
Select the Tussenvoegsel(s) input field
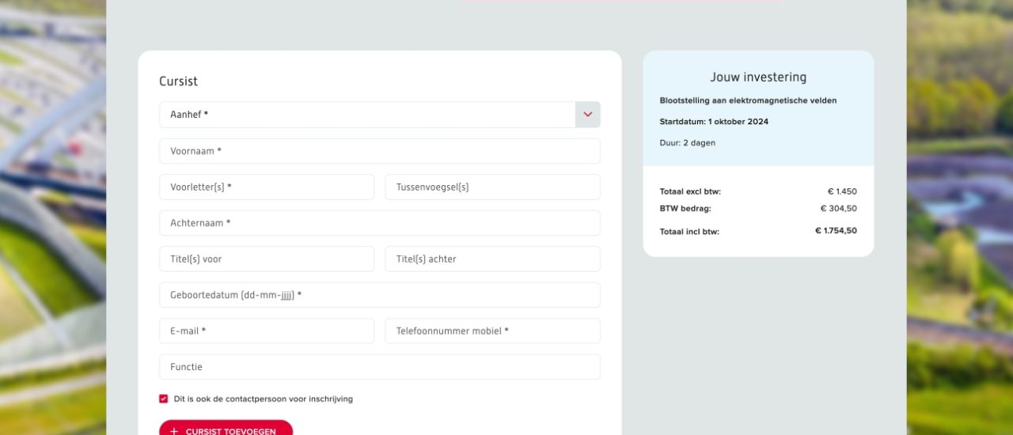coord(492,187)
